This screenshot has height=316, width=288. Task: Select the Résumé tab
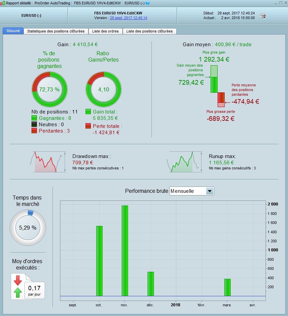tap(13, 31)
